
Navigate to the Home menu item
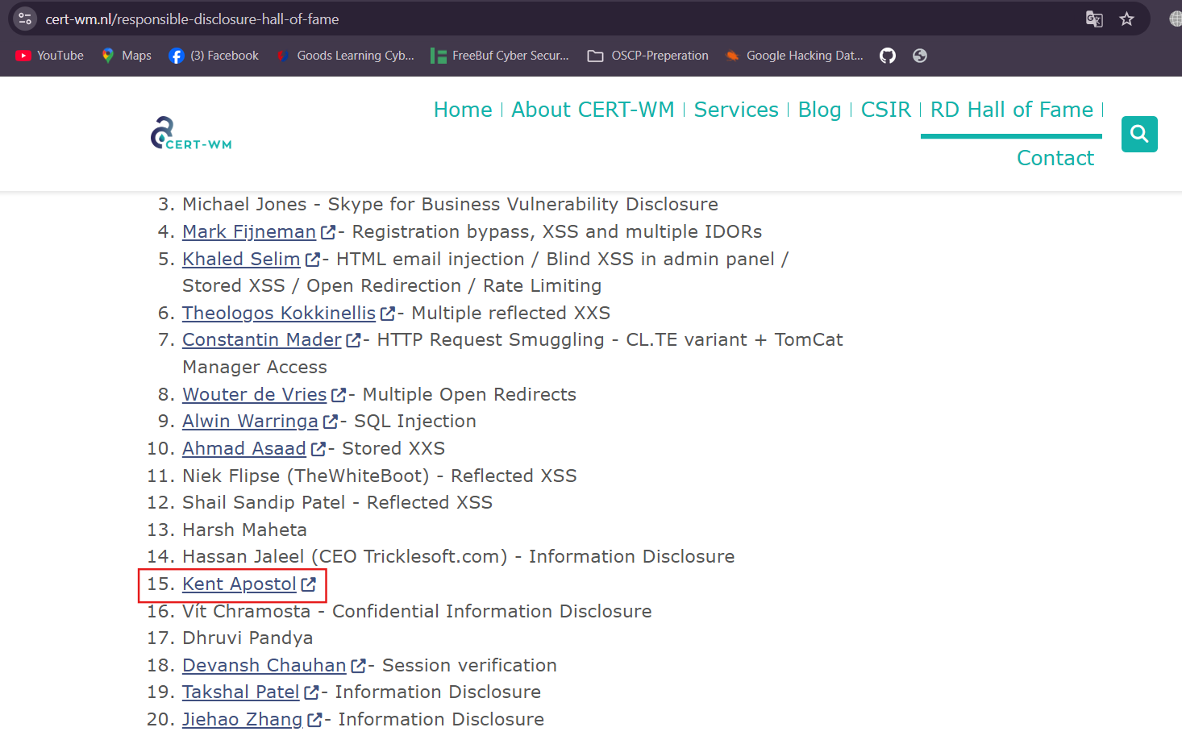462,110
